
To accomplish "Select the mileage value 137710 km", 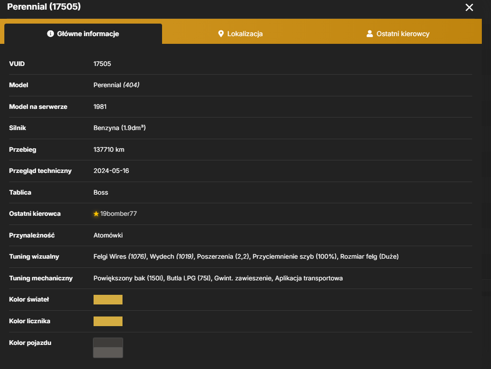I will click(109, 150).
